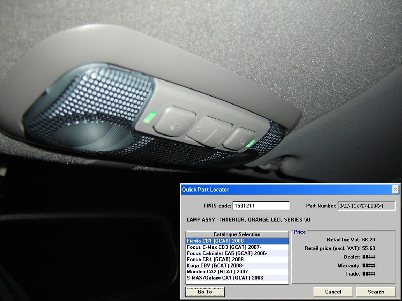Close the Quick Part Locator dialog

395,190
